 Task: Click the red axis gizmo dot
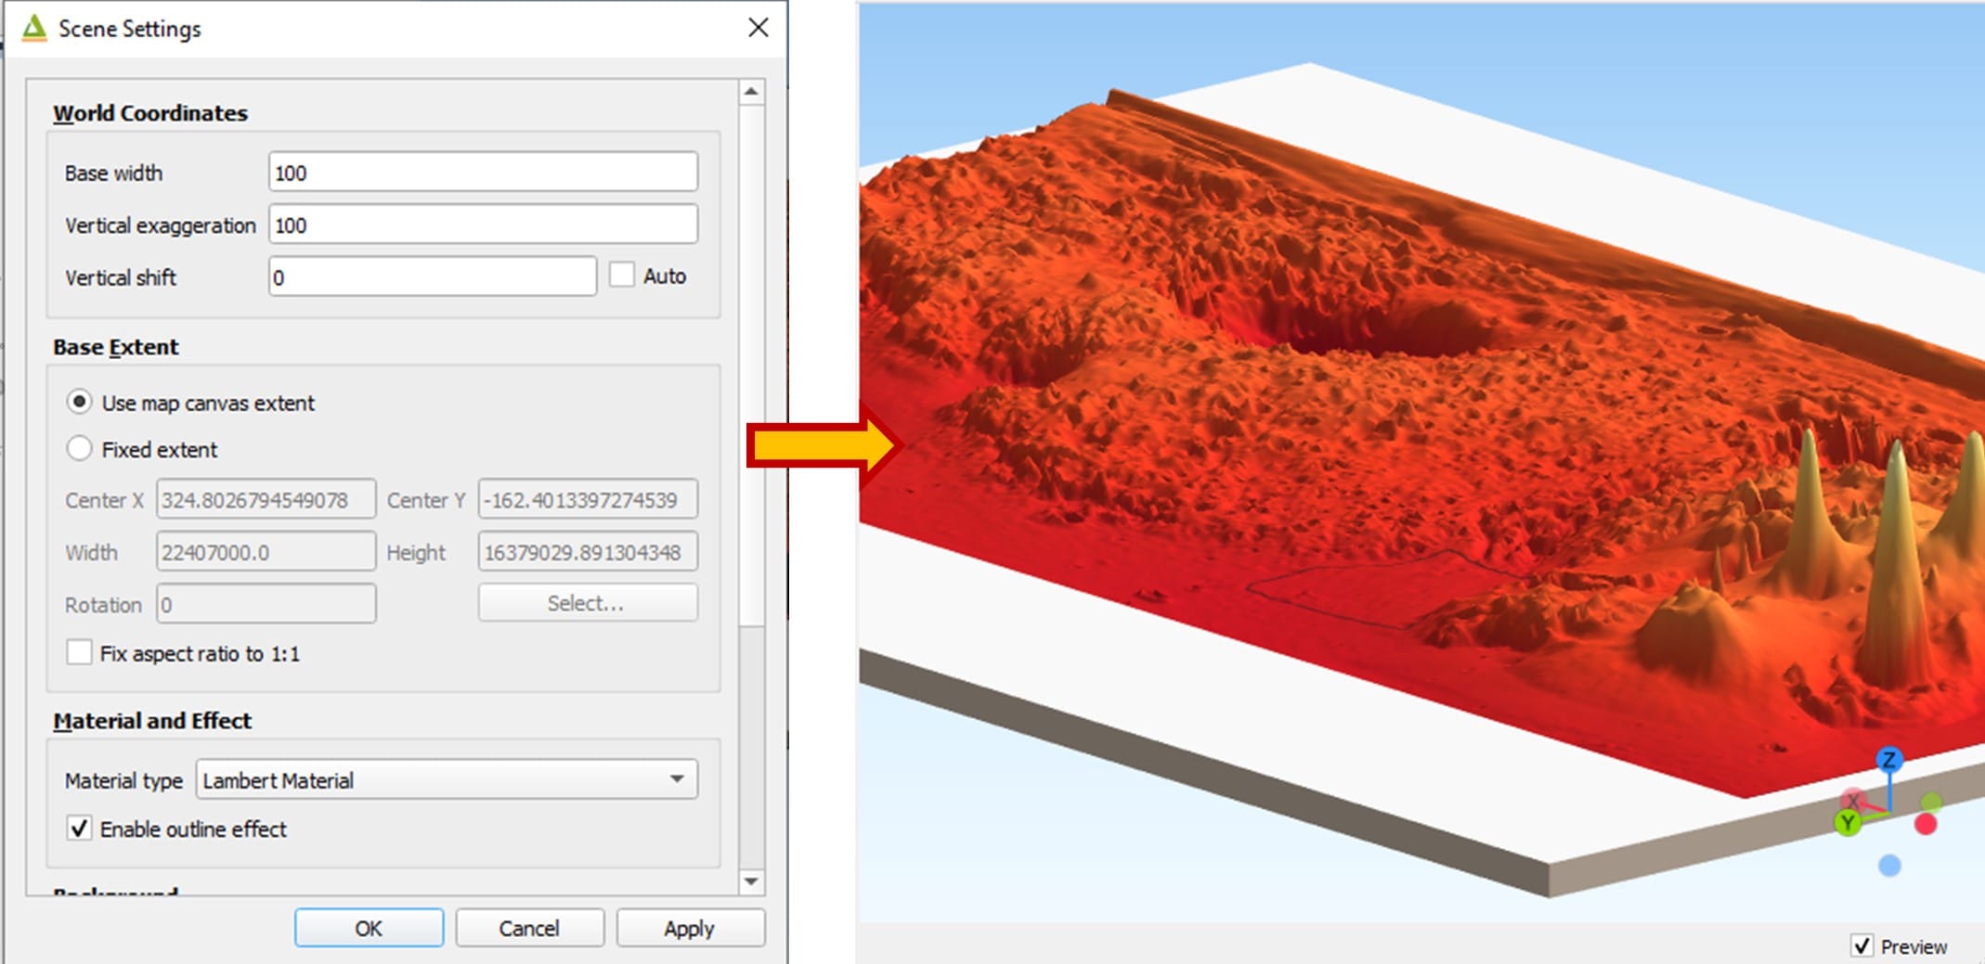click(1926, 824)
